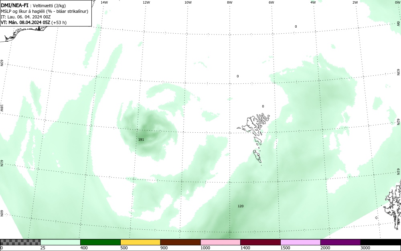The height and width of the screenshot is (251, 401).
Task: Click the brown 900–1000 legend swatch
Action: tap(180, 242)
